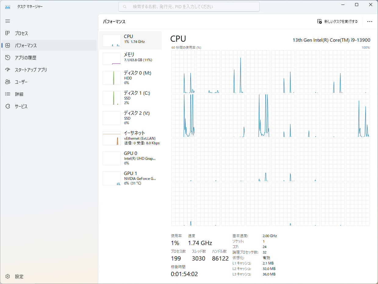Click the 新しいタスクを実行する button
This screenshot has height=284, width=378.
[337, 22]
